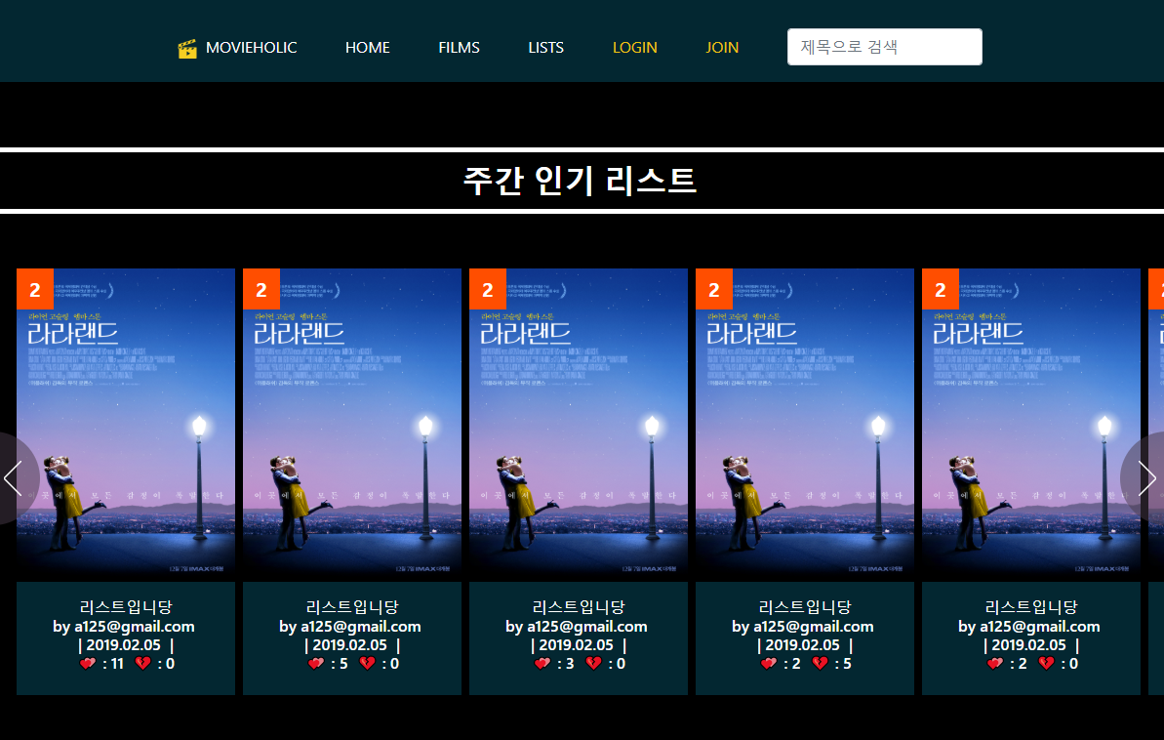Open the LISTS menu item
Viewport: 1164px width, 740px height.
(545, 48)
